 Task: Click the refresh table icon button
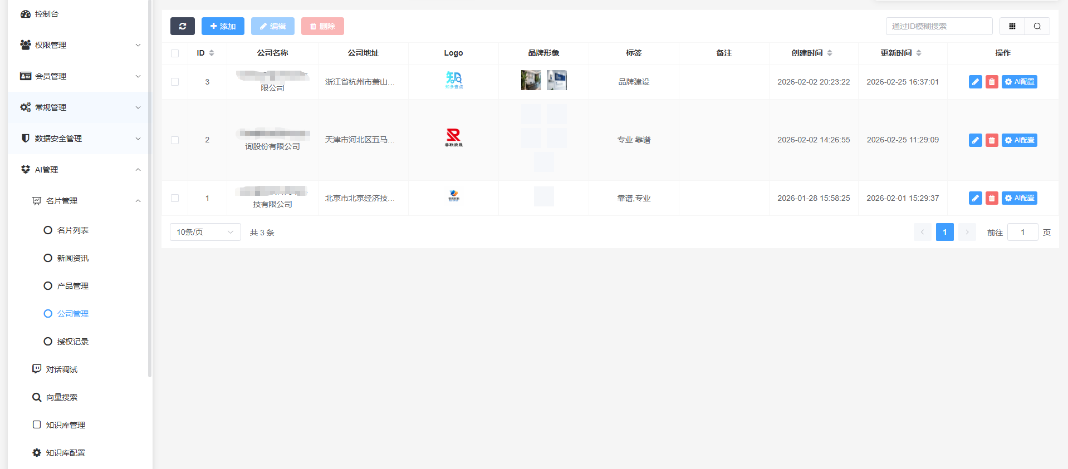182,26
